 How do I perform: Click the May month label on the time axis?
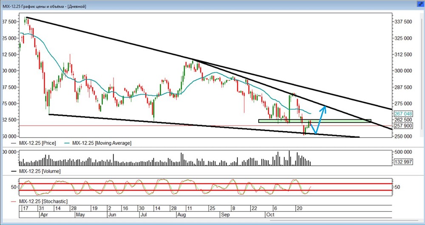point(80,215)
